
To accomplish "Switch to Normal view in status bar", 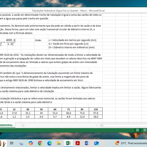I will (x=137, y=130).
